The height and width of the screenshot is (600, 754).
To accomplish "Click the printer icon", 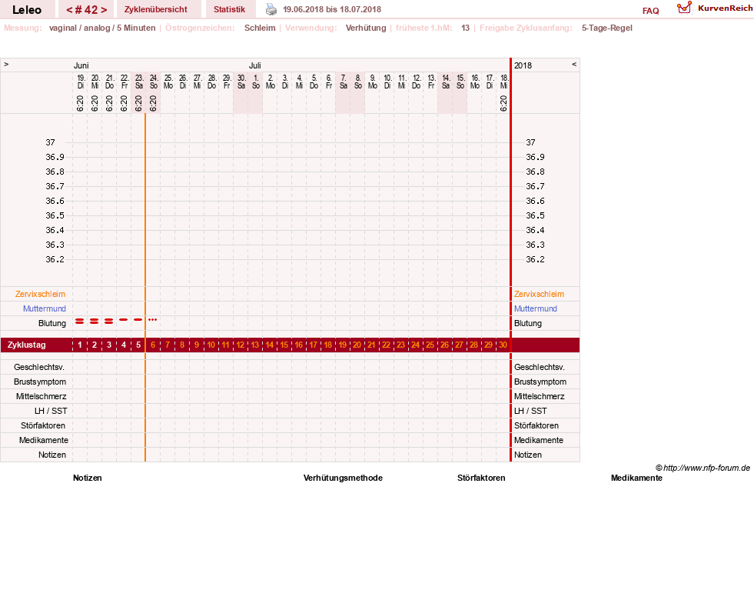I will 271,9.
